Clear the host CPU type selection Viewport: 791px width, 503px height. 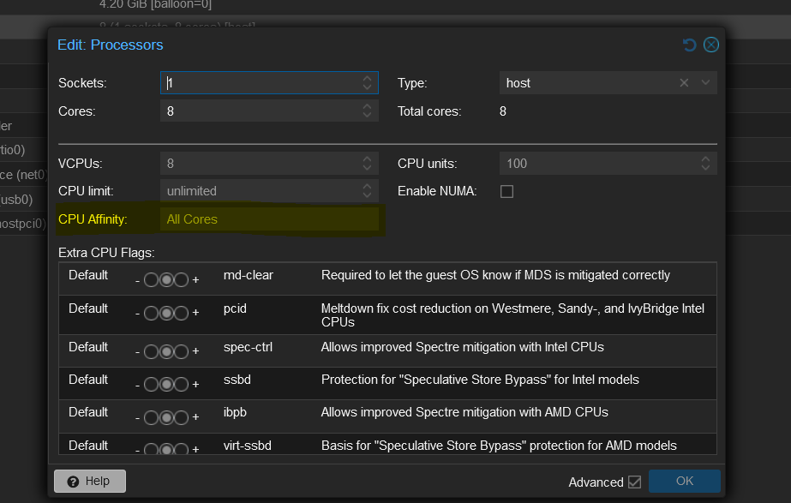684,83
